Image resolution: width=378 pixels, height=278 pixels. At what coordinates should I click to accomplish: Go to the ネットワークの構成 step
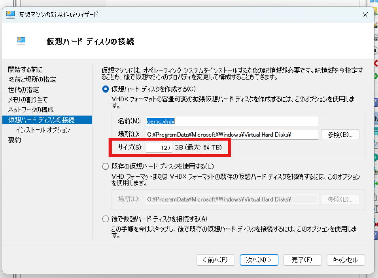point(31,110)
